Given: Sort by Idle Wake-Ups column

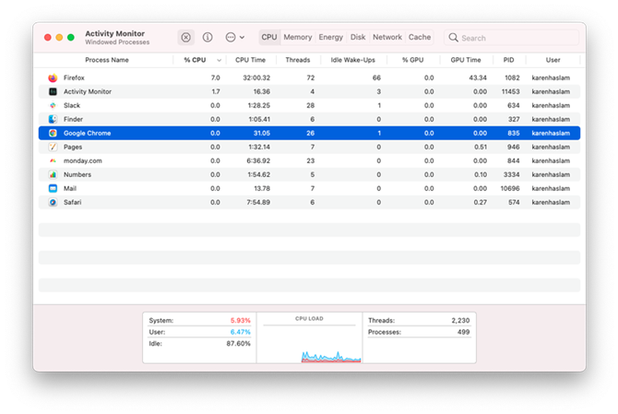Looking at the screenshot, I should (x=352, y=60).
